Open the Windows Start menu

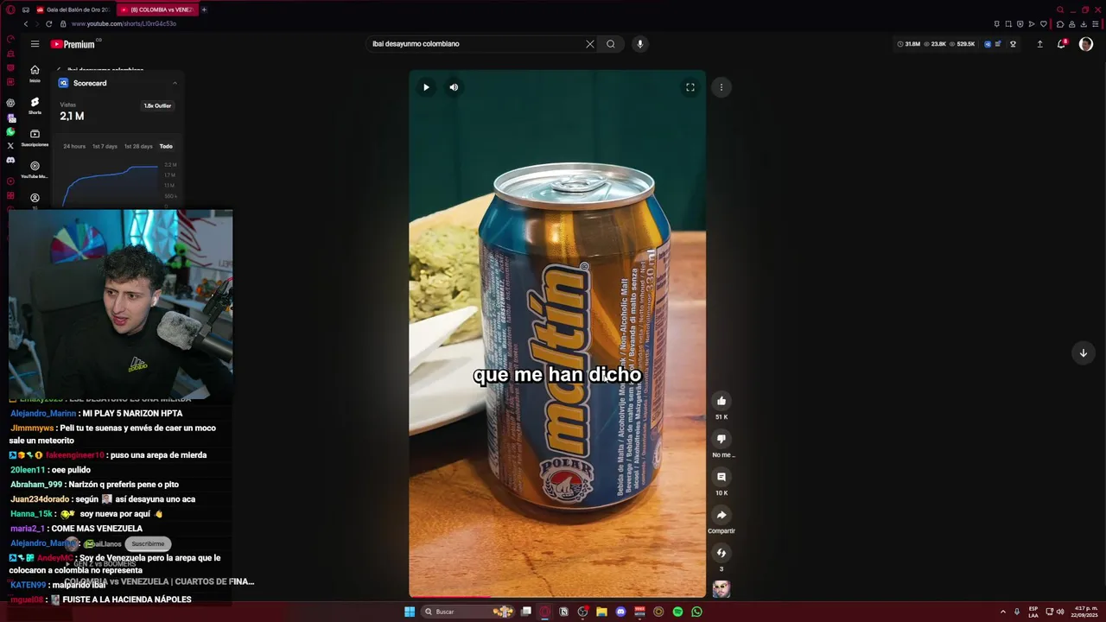pos(410,612)
